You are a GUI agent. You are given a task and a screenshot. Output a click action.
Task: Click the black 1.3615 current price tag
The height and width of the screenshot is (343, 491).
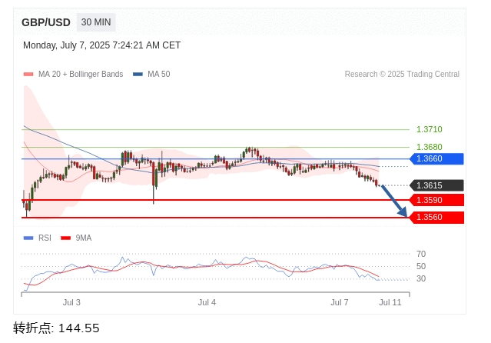tap(436, 185)
